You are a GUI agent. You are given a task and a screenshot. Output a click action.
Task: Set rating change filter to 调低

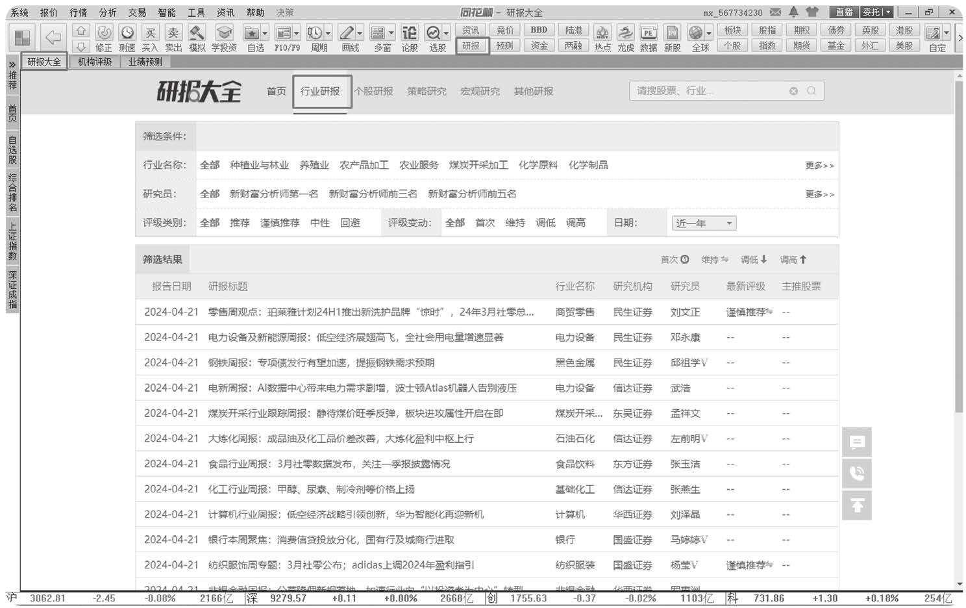(x=545, y=223)
